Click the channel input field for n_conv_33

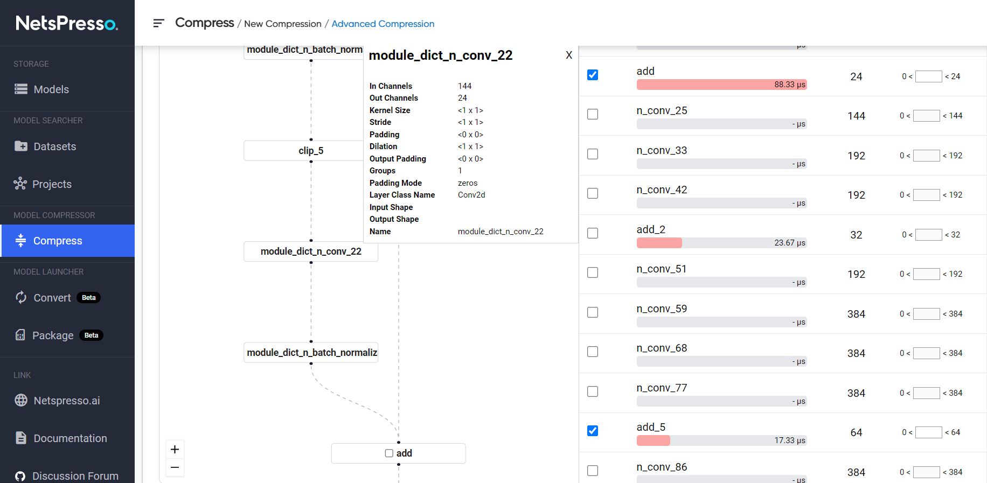click(926, 156)
